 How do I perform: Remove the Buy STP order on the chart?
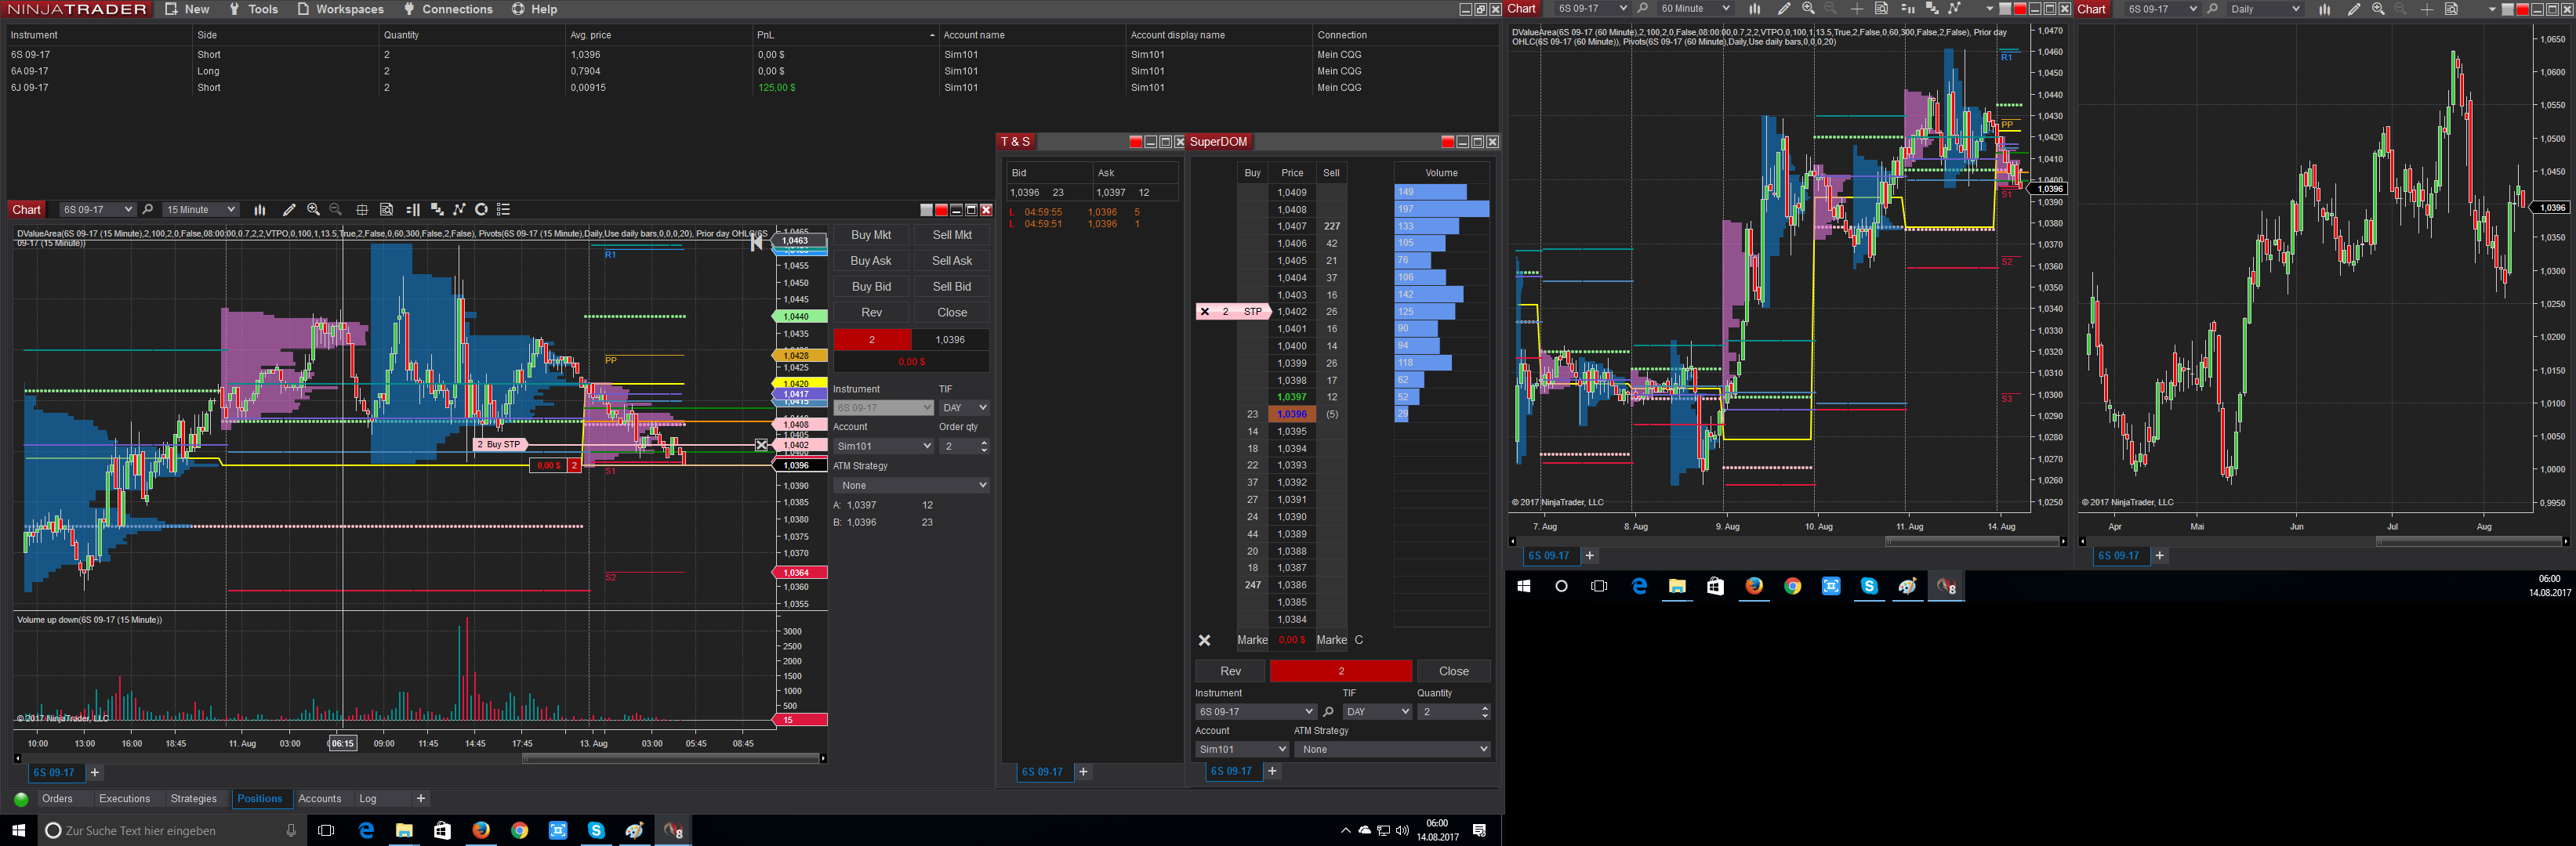pyautogui.click(x=761, y=444)
